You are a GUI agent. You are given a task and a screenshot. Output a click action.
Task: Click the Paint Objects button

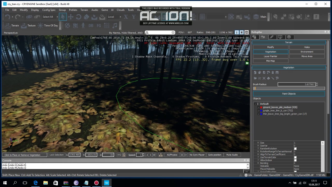tap(289, 94)
